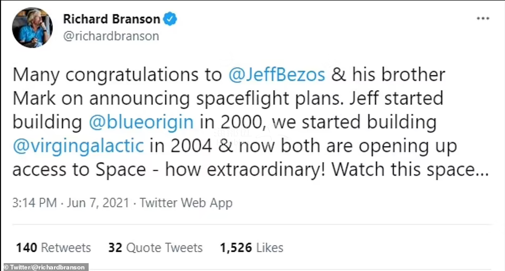Click the 3:14 PM time
The width and height of the screenshot is (505, 271).
click(x=35, y=202)
